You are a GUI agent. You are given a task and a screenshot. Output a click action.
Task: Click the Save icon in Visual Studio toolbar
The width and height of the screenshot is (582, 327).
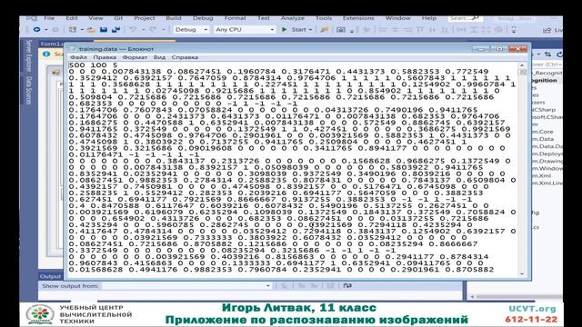104,30
